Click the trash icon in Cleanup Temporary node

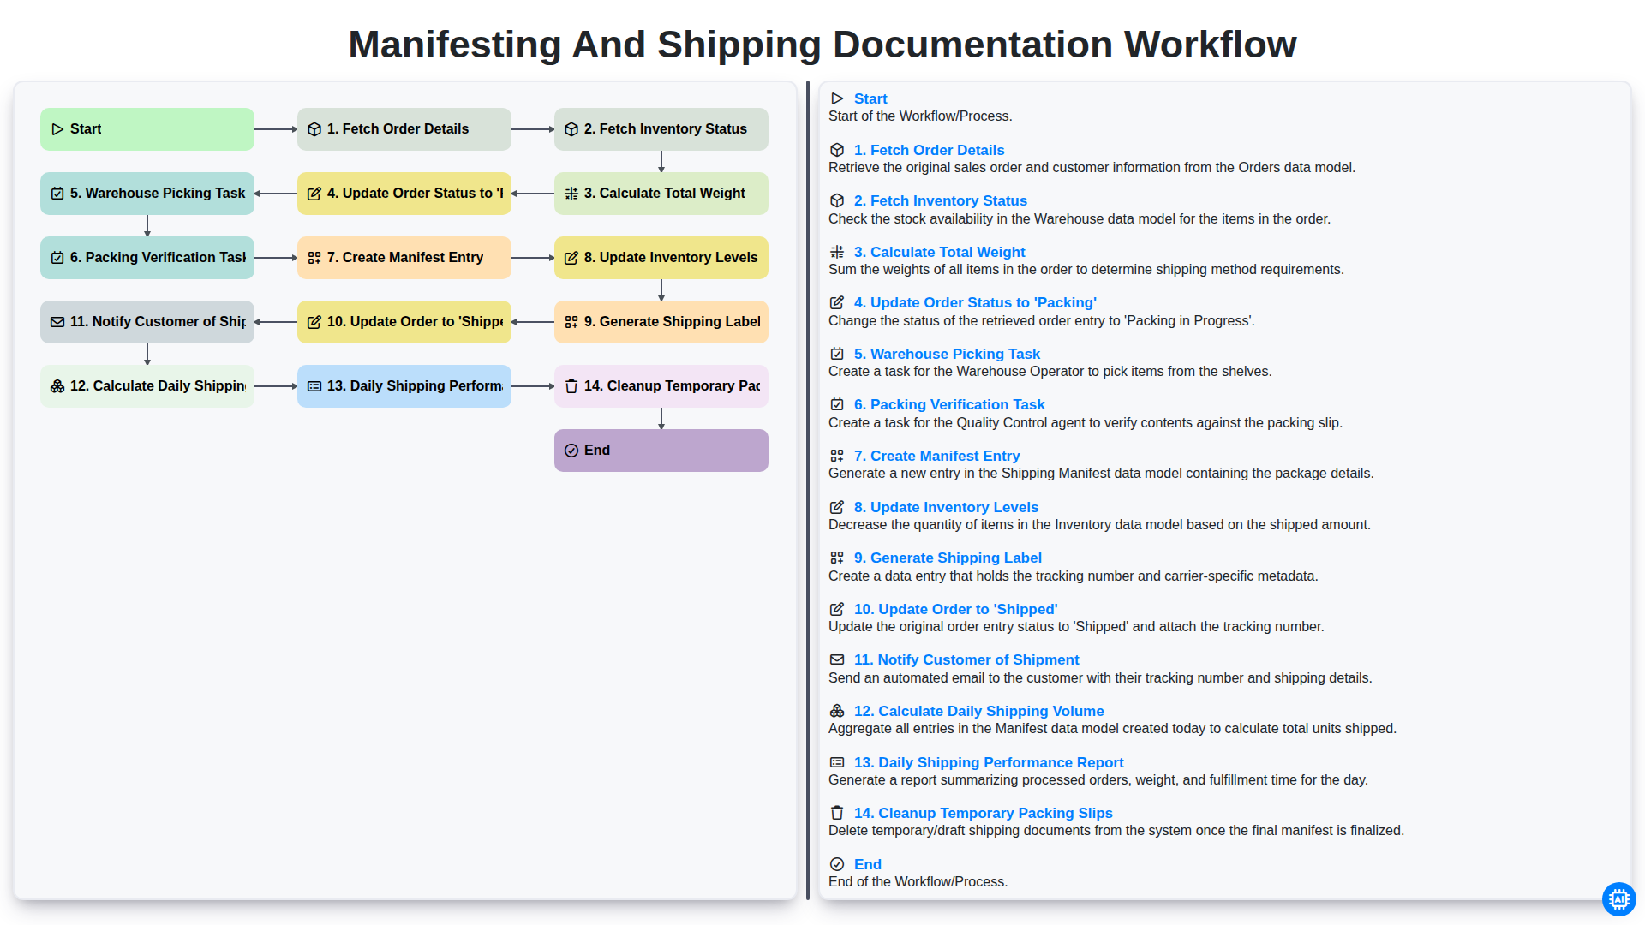tap(571, 386)
